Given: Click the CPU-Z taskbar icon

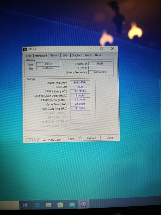Looking at the screenshot, I should click(84, 204).
